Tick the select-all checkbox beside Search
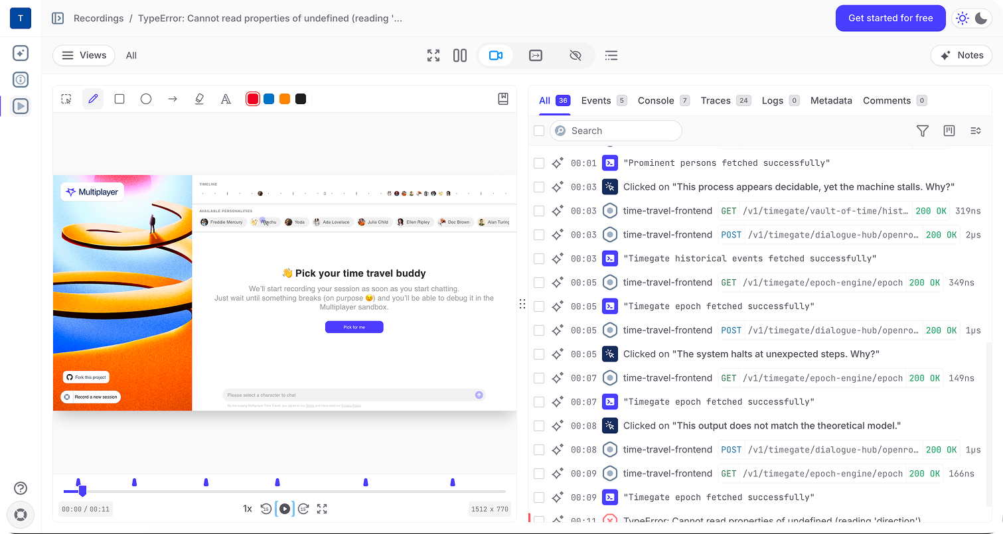This screenshot has width=1003, height=534. pyautogui.click(x=539, y=131)
